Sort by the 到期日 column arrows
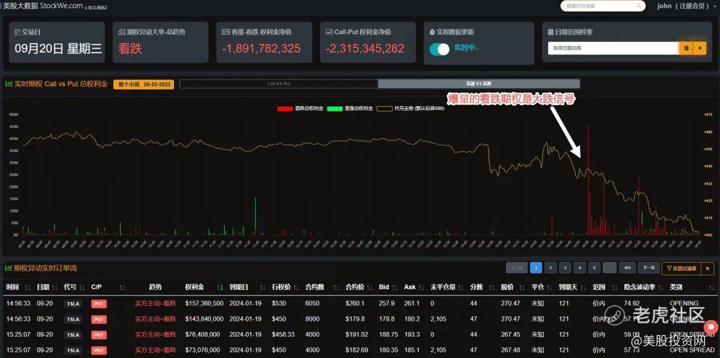The image size is (720, 358). pos(263,287)
